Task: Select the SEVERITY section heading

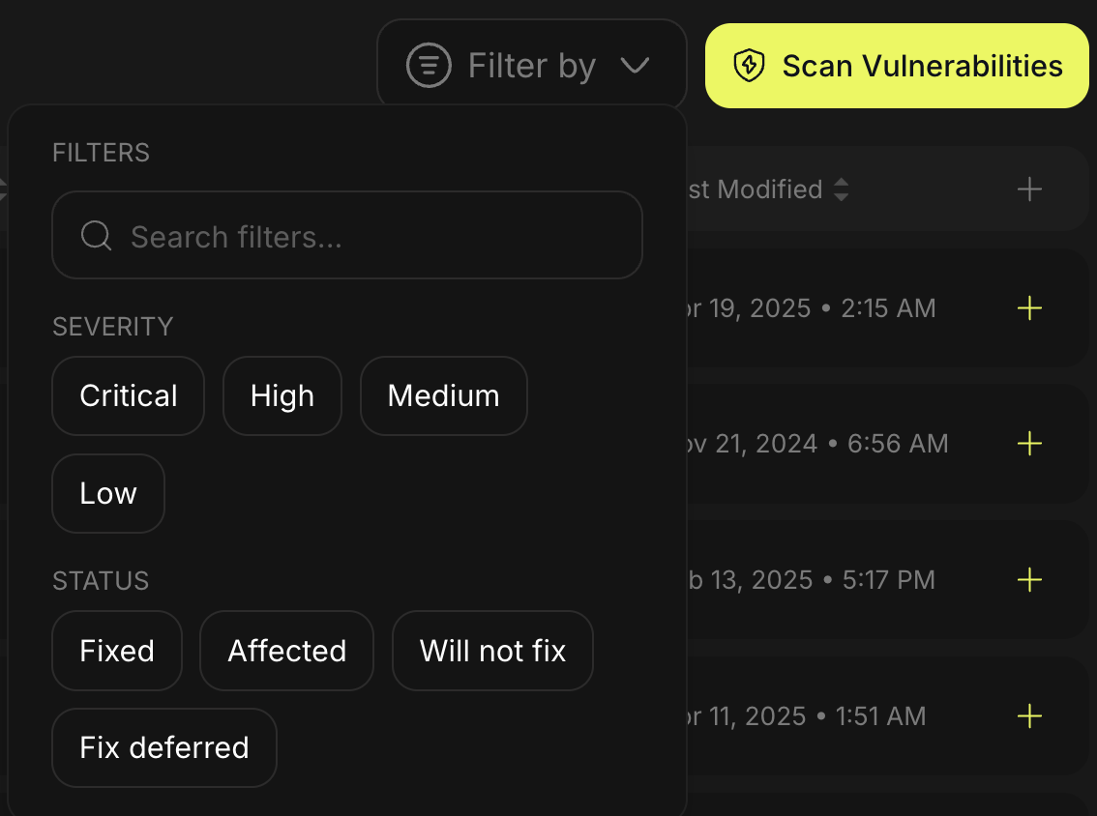Action: [112, 327]
